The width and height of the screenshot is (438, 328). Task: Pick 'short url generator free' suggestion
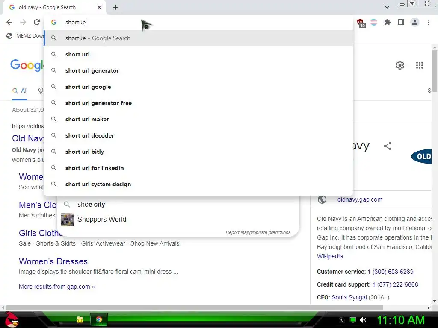[198, 103]
